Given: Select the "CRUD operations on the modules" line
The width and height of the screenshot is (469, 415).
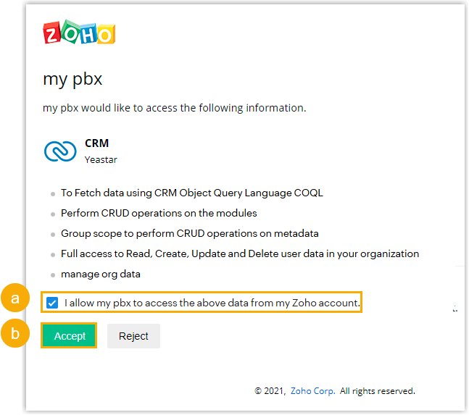Looking at the screenshot, I should [x=159, y=214].
